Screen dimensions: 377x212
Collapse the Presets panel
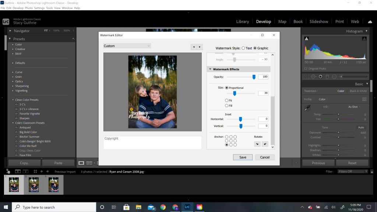click(9, 38)
